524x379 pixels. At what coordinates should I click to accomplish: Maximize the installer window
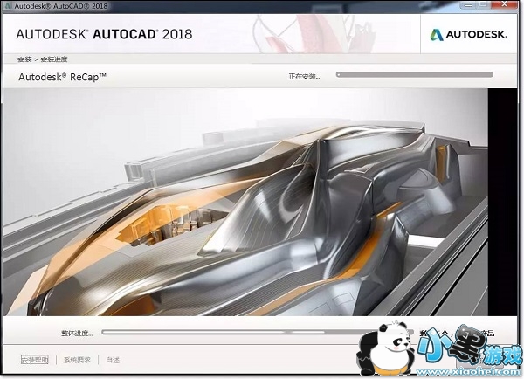point(484,4)
